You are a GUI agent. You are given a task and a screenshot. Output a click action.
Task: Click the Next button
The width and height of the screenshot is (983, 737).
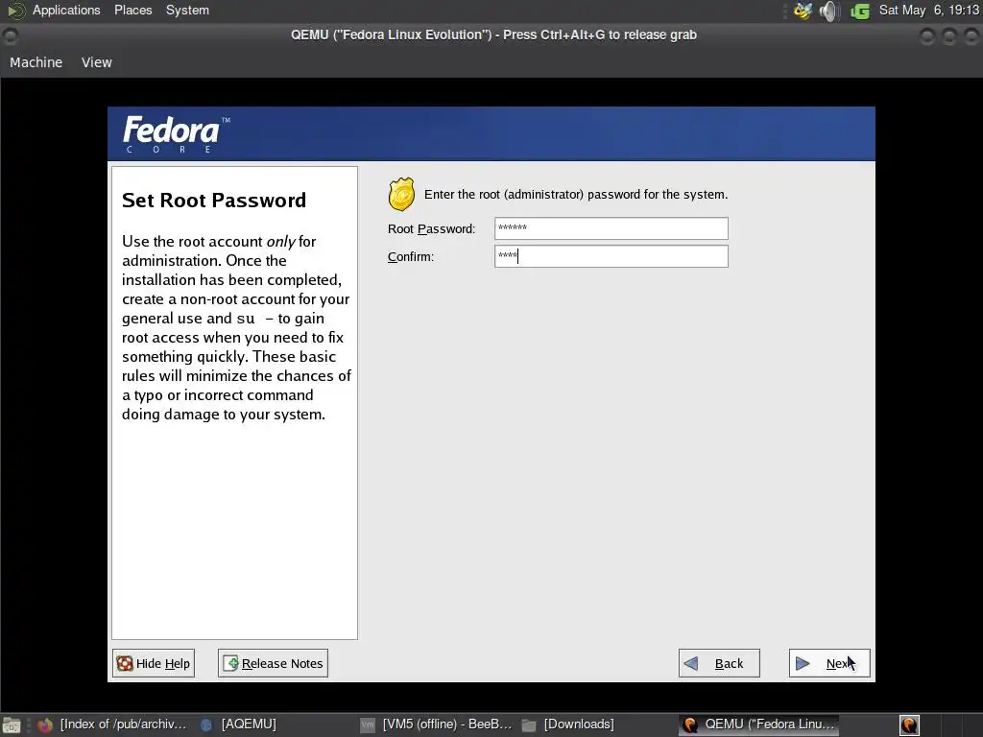[x=829, y=663]
